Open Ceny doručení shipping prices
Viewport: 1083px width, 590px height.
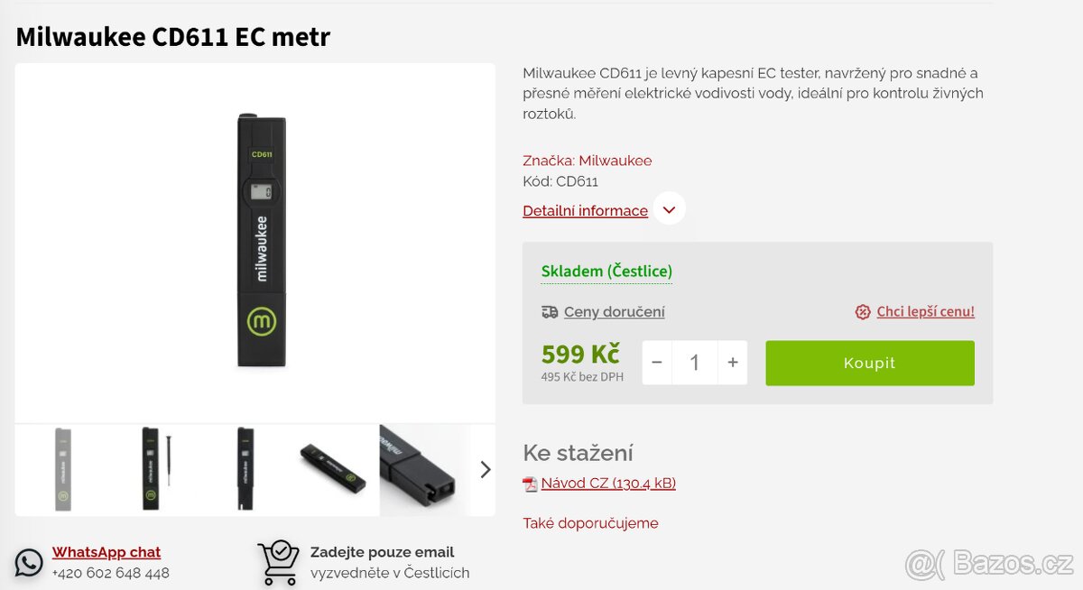614,311
